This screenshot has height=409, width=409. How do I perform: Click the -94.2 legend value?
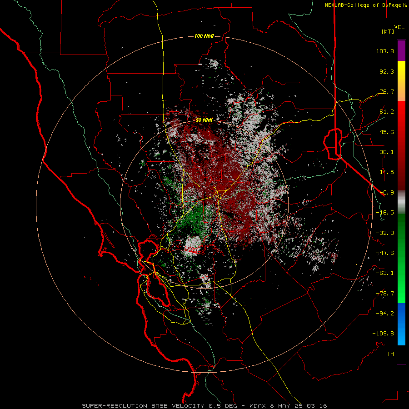click(385, 314)
